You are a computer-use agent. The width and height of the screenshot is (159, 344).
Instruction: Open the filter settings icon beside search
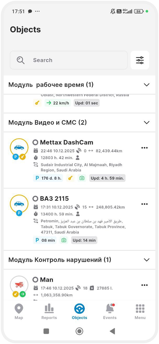tap(140, 60)
